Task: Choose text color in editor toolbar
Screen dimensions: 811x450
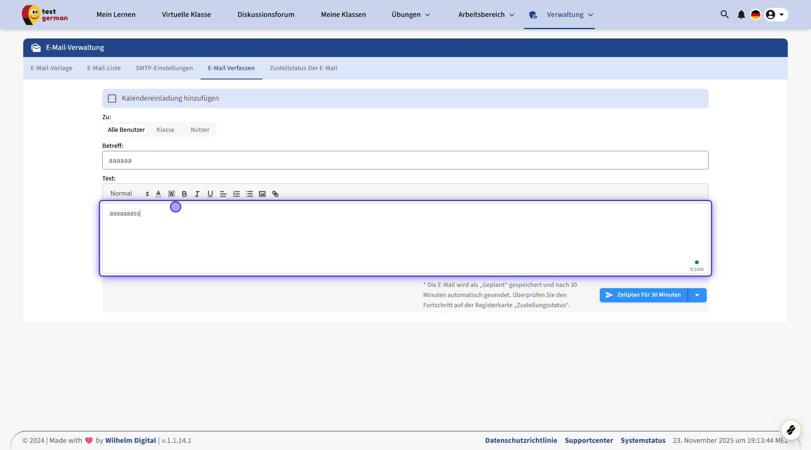Action: pos(158,194)
